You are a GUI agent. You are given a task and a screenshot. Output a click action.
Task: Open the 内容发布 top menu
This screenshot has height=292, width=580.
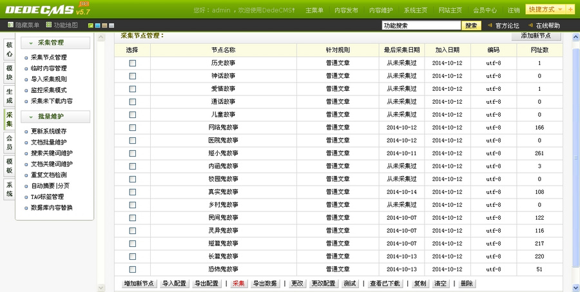tap(346, 10)
